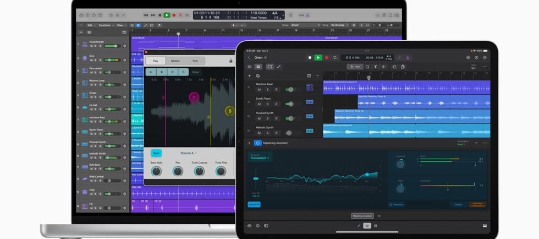Open the Character Transparent dropdown

click(x=260, y=157)
